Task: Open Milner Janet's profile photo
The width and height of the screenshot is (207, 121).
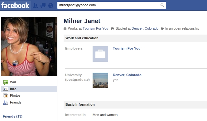Action: click(29, 46)
